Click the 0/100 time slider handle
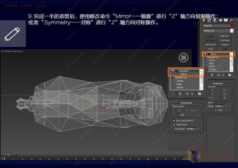238x168 pixels. click(x=9, y=155)
